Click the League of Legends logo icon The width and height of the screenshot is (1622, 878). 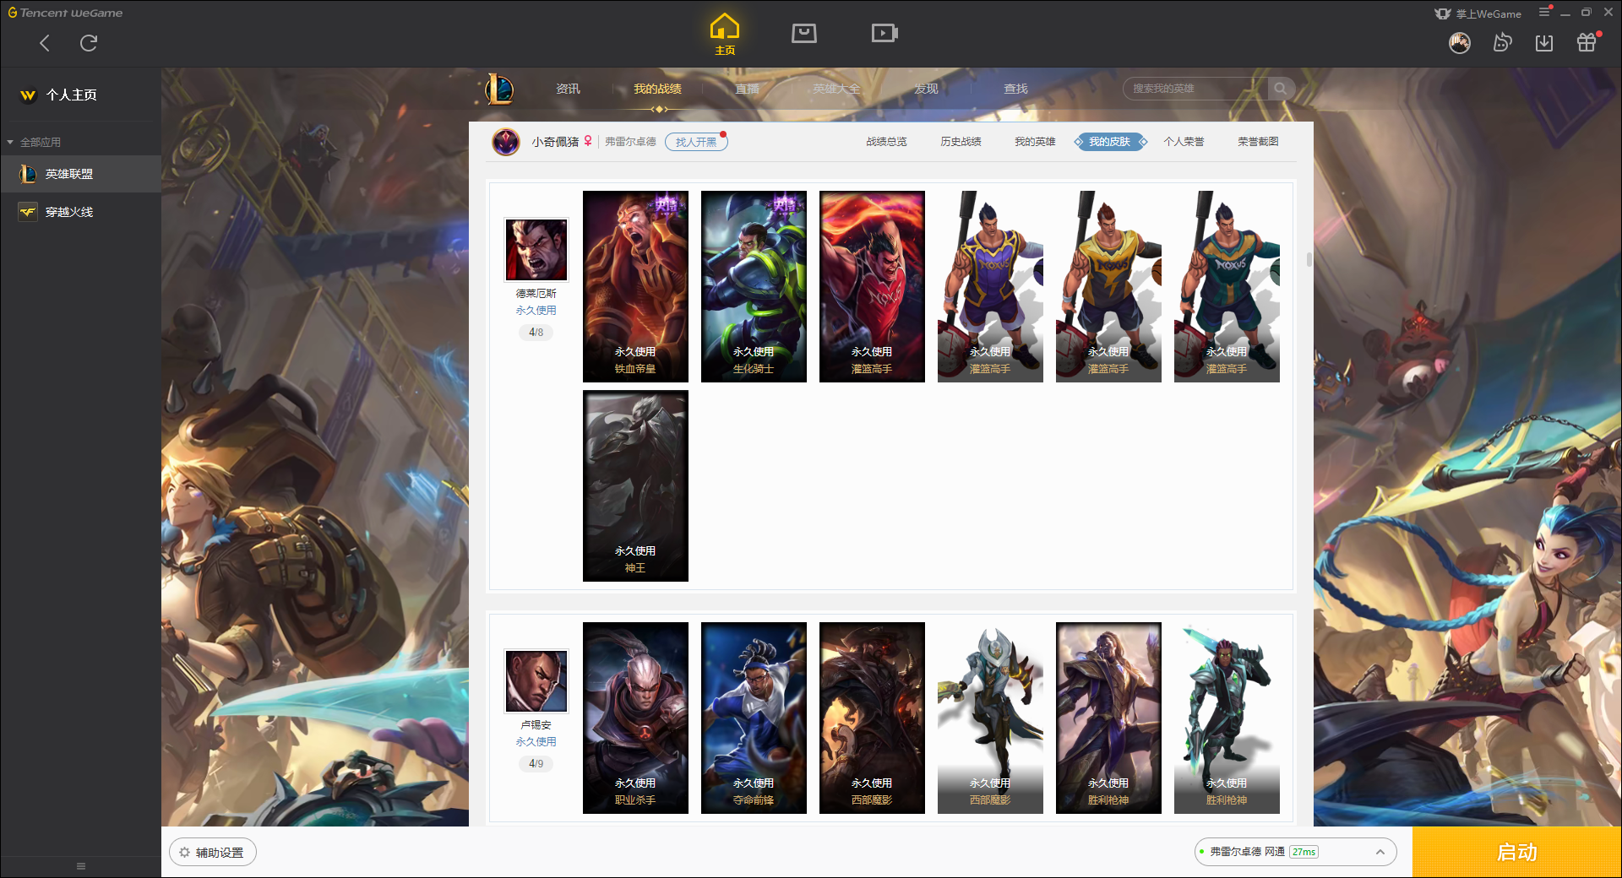[x=498, y=89]
